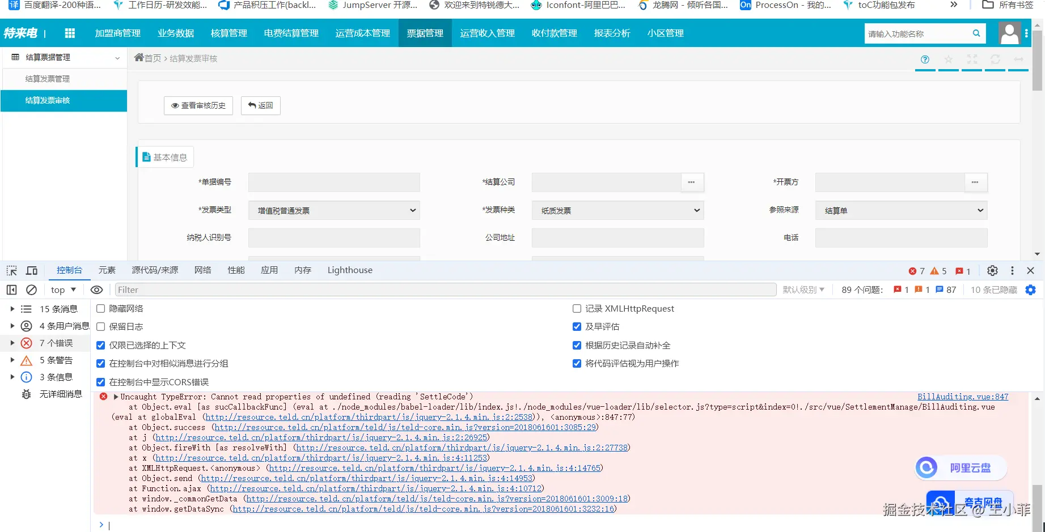Click the console Filter input field
The width and height of the screenshot is (1045, 532).
pyautogui.click(x=445, y=290)
